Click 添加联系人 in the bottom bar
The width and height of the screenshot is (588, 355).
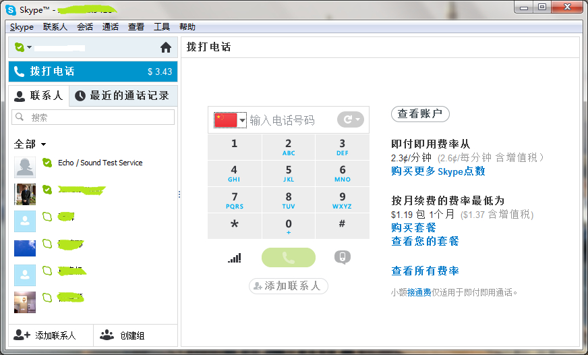[x=51, y=335]
